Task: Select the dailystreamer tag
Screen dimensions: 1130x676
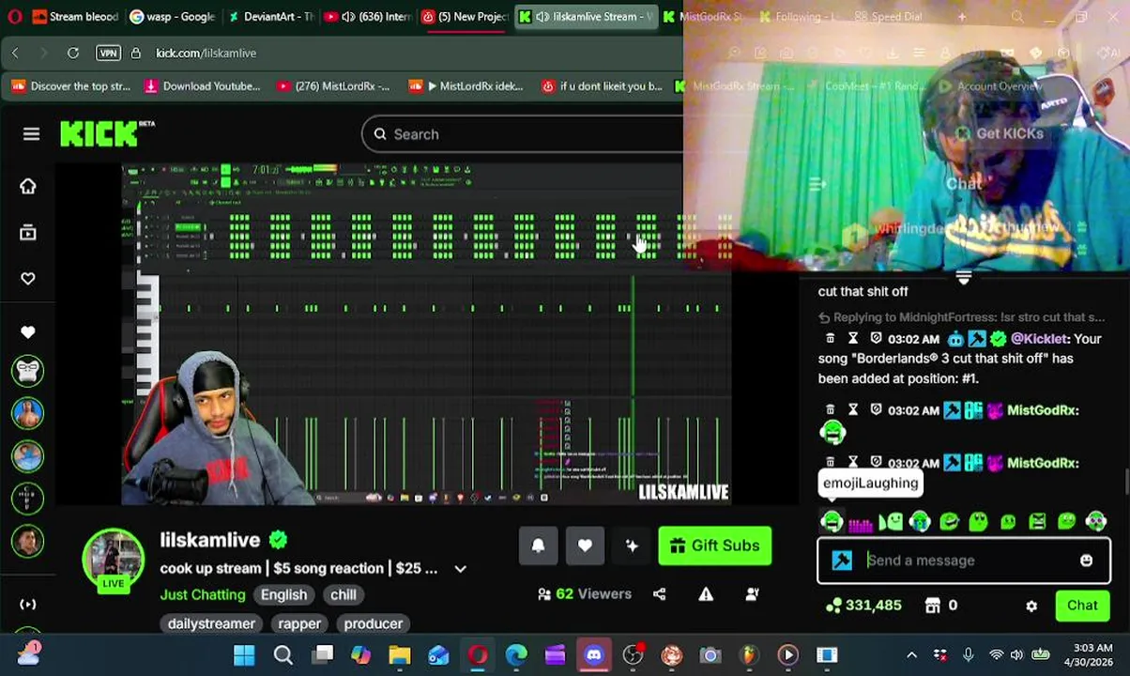Action: tap(211, 623)
